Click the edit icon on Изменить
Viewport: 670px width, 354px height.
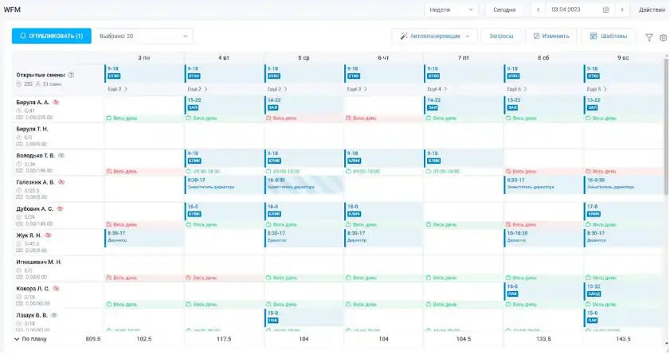[536, 37]
